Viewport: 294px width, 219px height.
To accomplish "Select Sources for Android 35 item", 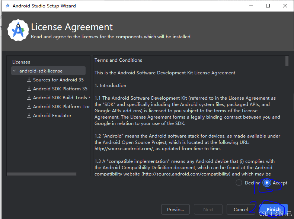I will tap(58, 80).
